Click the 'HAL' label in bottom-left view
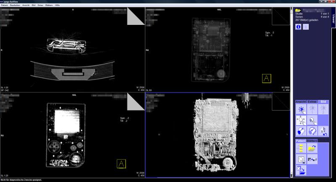Viewport: 336px width, 182px height. click(x=74, y=95)
